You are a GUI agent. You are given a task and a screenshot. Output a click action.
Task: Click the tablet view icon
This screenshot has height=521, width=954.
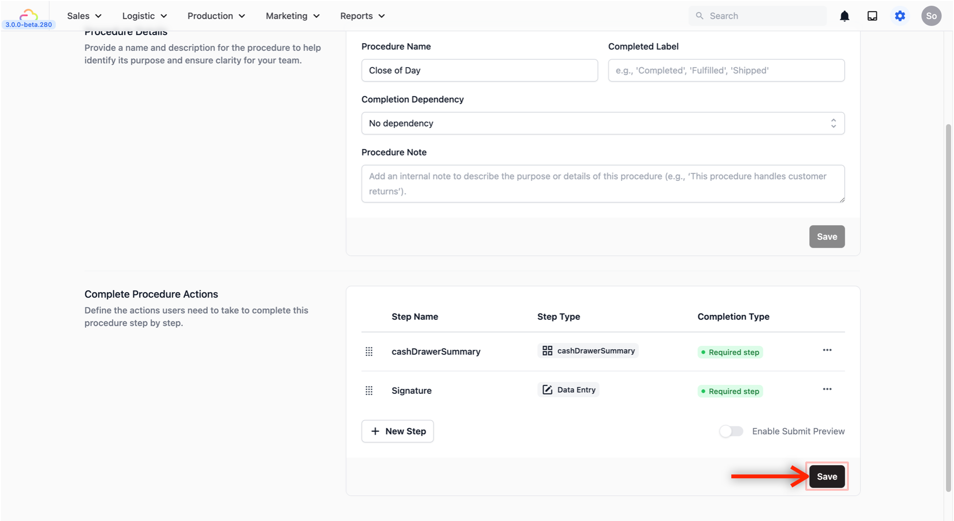[x=872, y=16]
